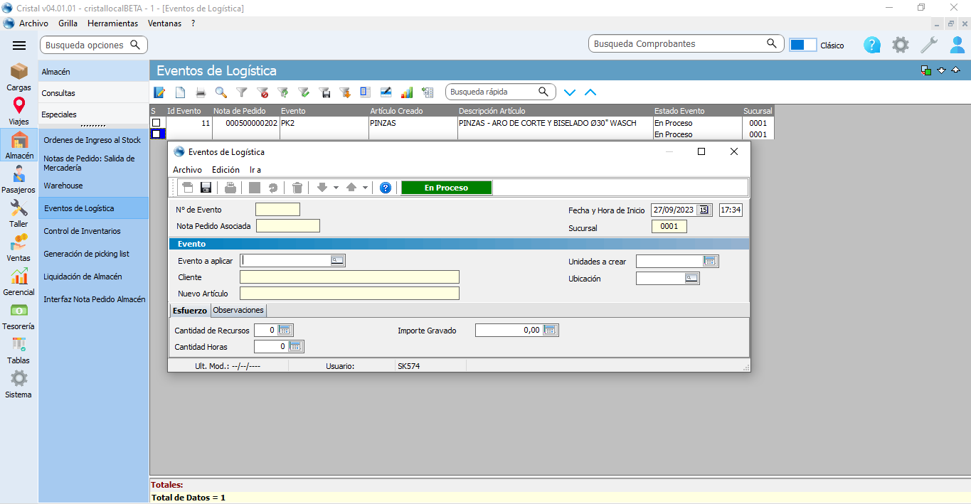
Task: Open the Edición menu in the dialog
Action: [225, 170]
